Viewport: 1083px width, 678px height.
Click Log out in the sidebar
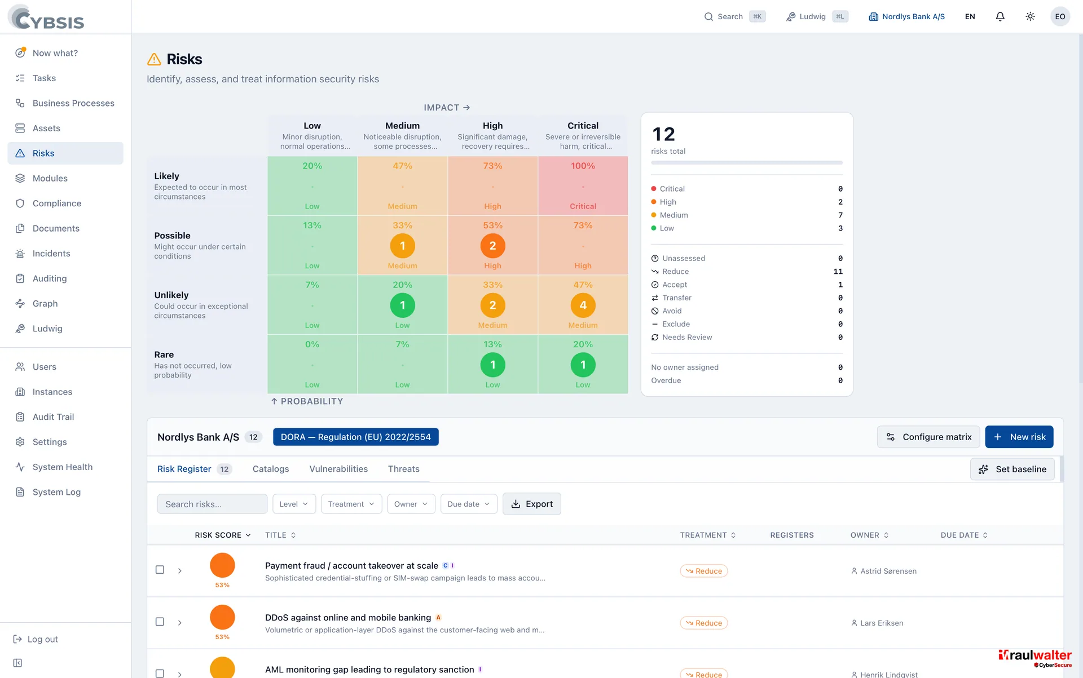click(36, 639)
